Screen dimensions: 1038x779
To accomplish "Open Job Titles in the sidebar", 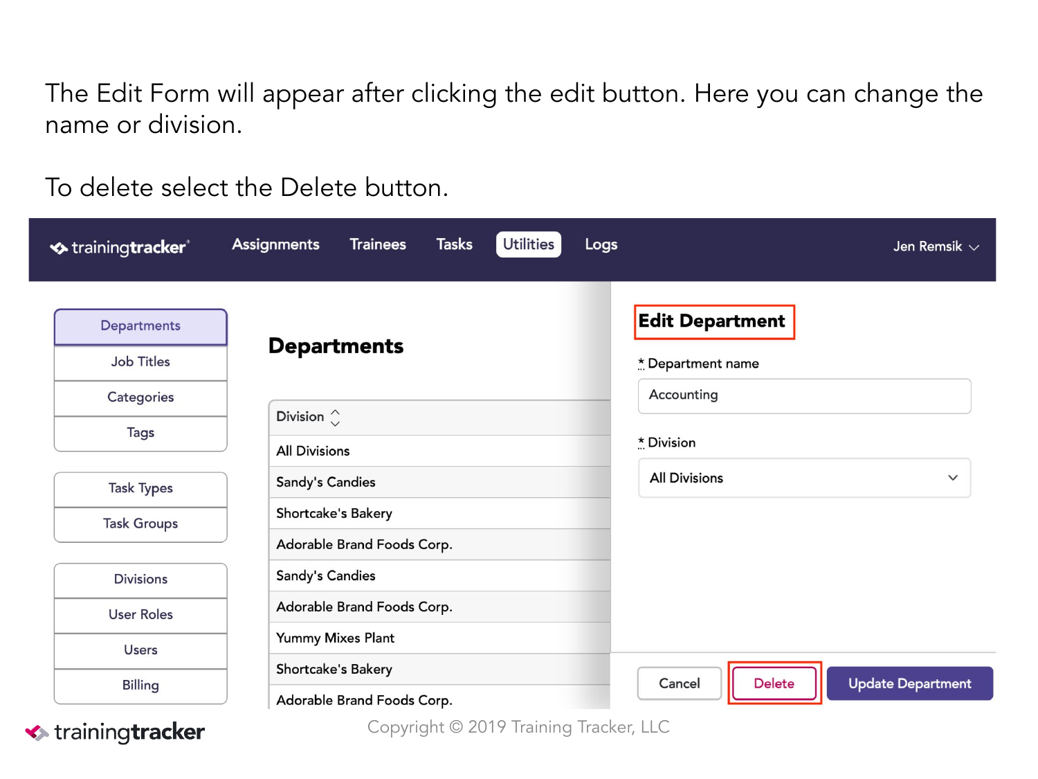I will click(x=140, y=362).
